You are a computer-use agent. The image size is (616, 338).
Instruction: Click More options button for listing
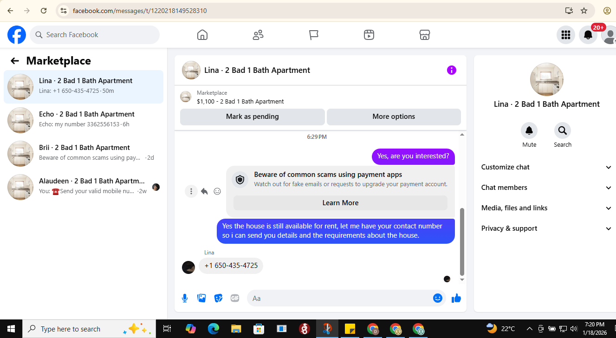tap(394, 117)
